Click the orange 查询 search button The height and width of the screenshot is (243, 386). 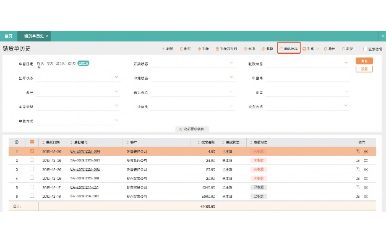point(364,61)
